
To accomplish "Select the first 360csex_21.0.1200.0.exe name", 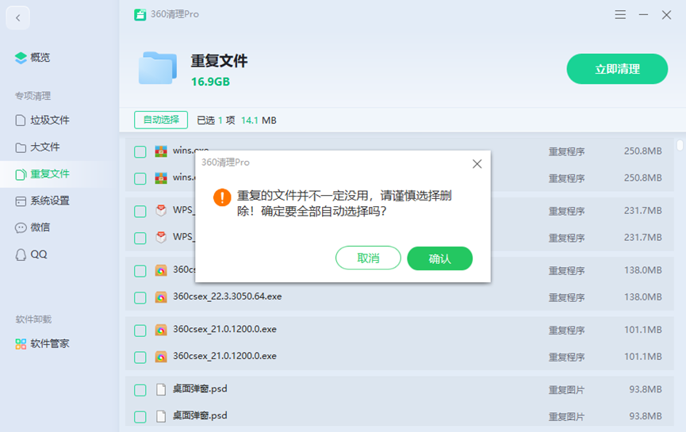I will [x=224, y=329].
